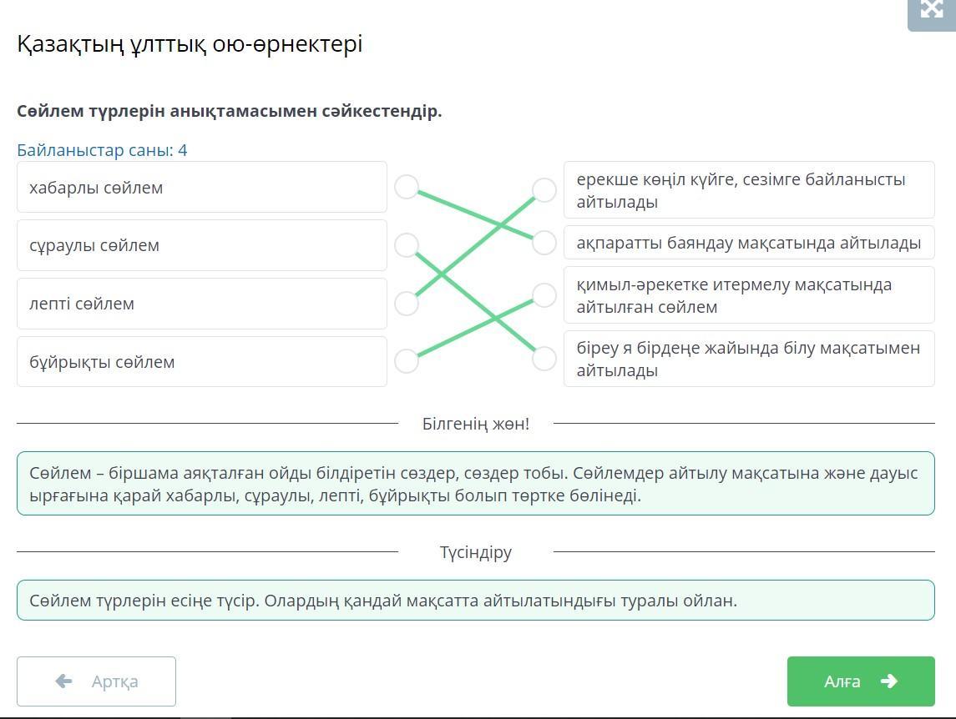
Task: Select the лепті сөйлем card
Action: 201,304
